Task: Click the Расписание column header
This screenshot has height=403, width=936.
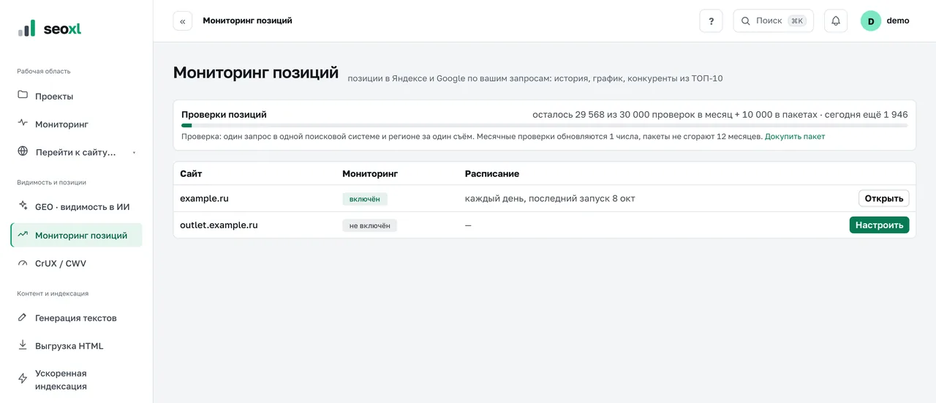Action: tap(492, 173)
